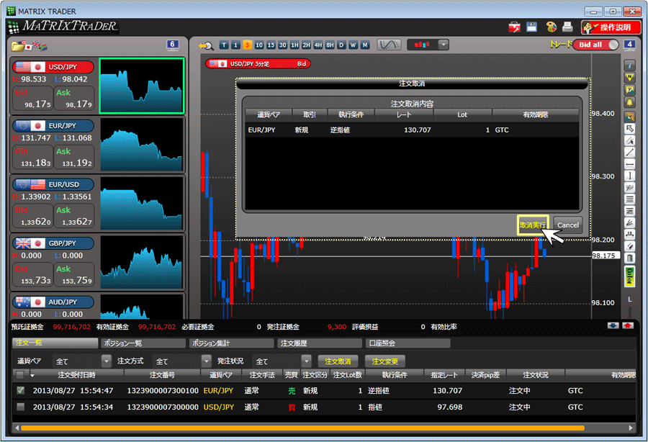Toggle the Bid all switch
The image size is (648, 442).
[x=595, y=45]
